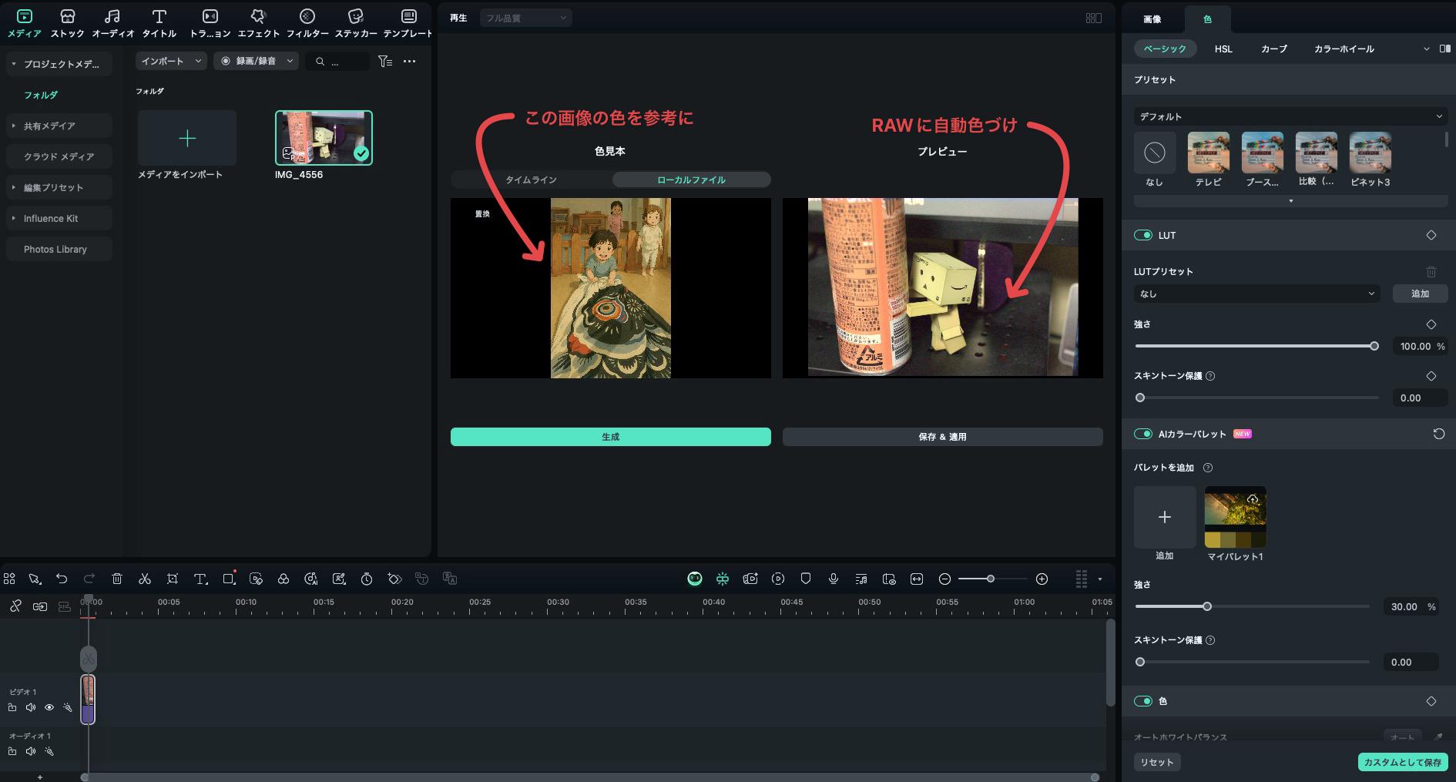Image resolution: width=1456 pixels, height=782 pixels.
Task: Toggle the AIカラーパレット switch
Action: (x=1143, y=434)
